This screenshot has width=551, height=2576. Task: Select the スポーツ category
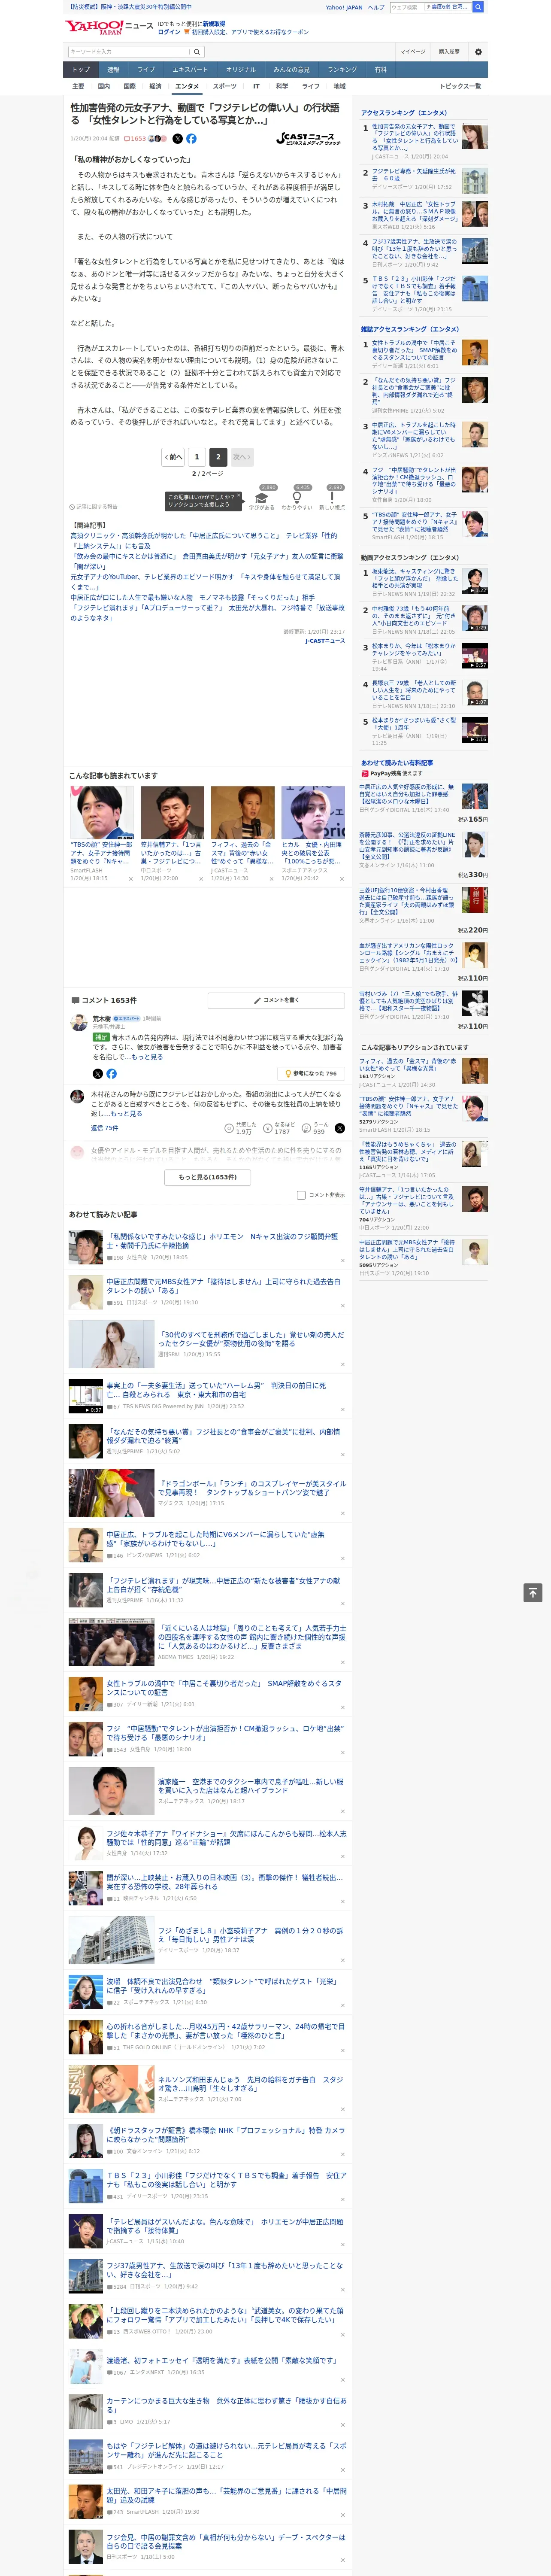(225, 86)
